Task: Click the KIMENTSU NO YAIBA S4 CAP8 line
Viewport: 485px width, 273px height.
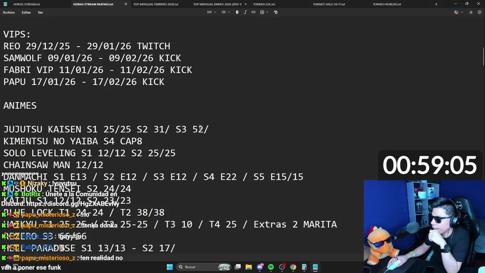Action: (x=73, y=141)
